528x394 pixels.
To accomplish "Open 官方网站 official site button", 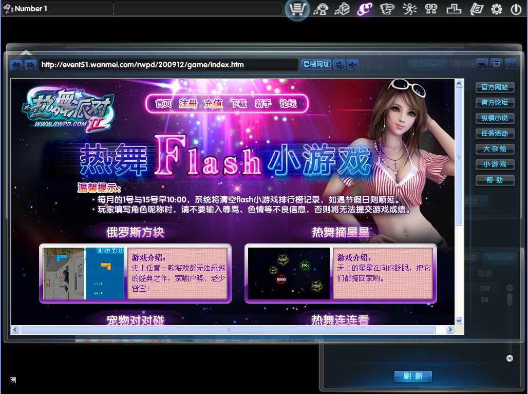I will click(495, 87).
